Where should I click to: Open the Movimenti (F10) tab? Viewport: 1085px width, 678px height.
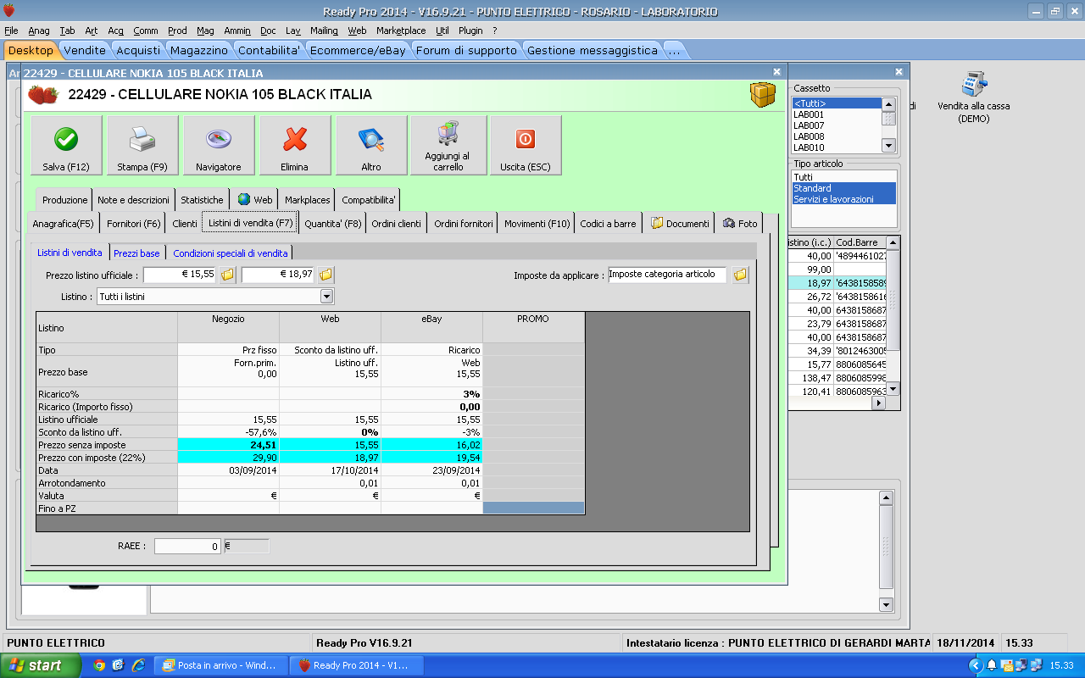coord(537,224)
